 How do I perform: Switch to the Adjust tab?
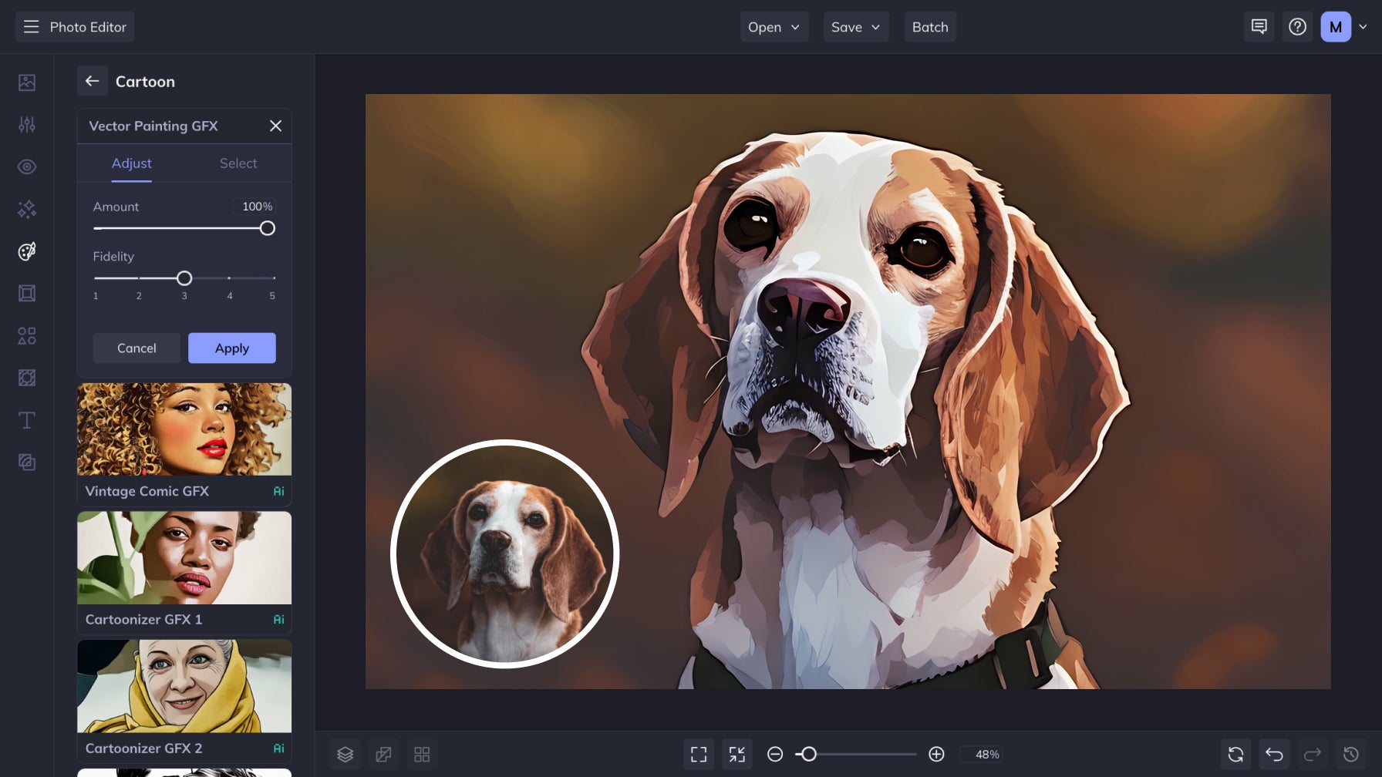pyautogui.click(x=132, y=163)
